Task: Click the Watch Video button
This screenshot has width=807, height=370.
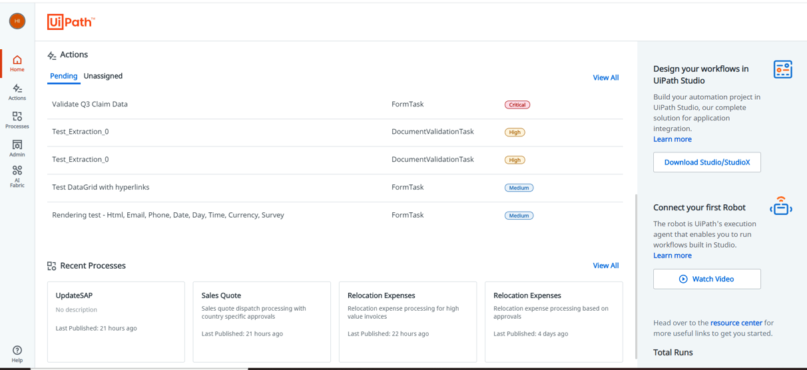Action: point(707,279)
